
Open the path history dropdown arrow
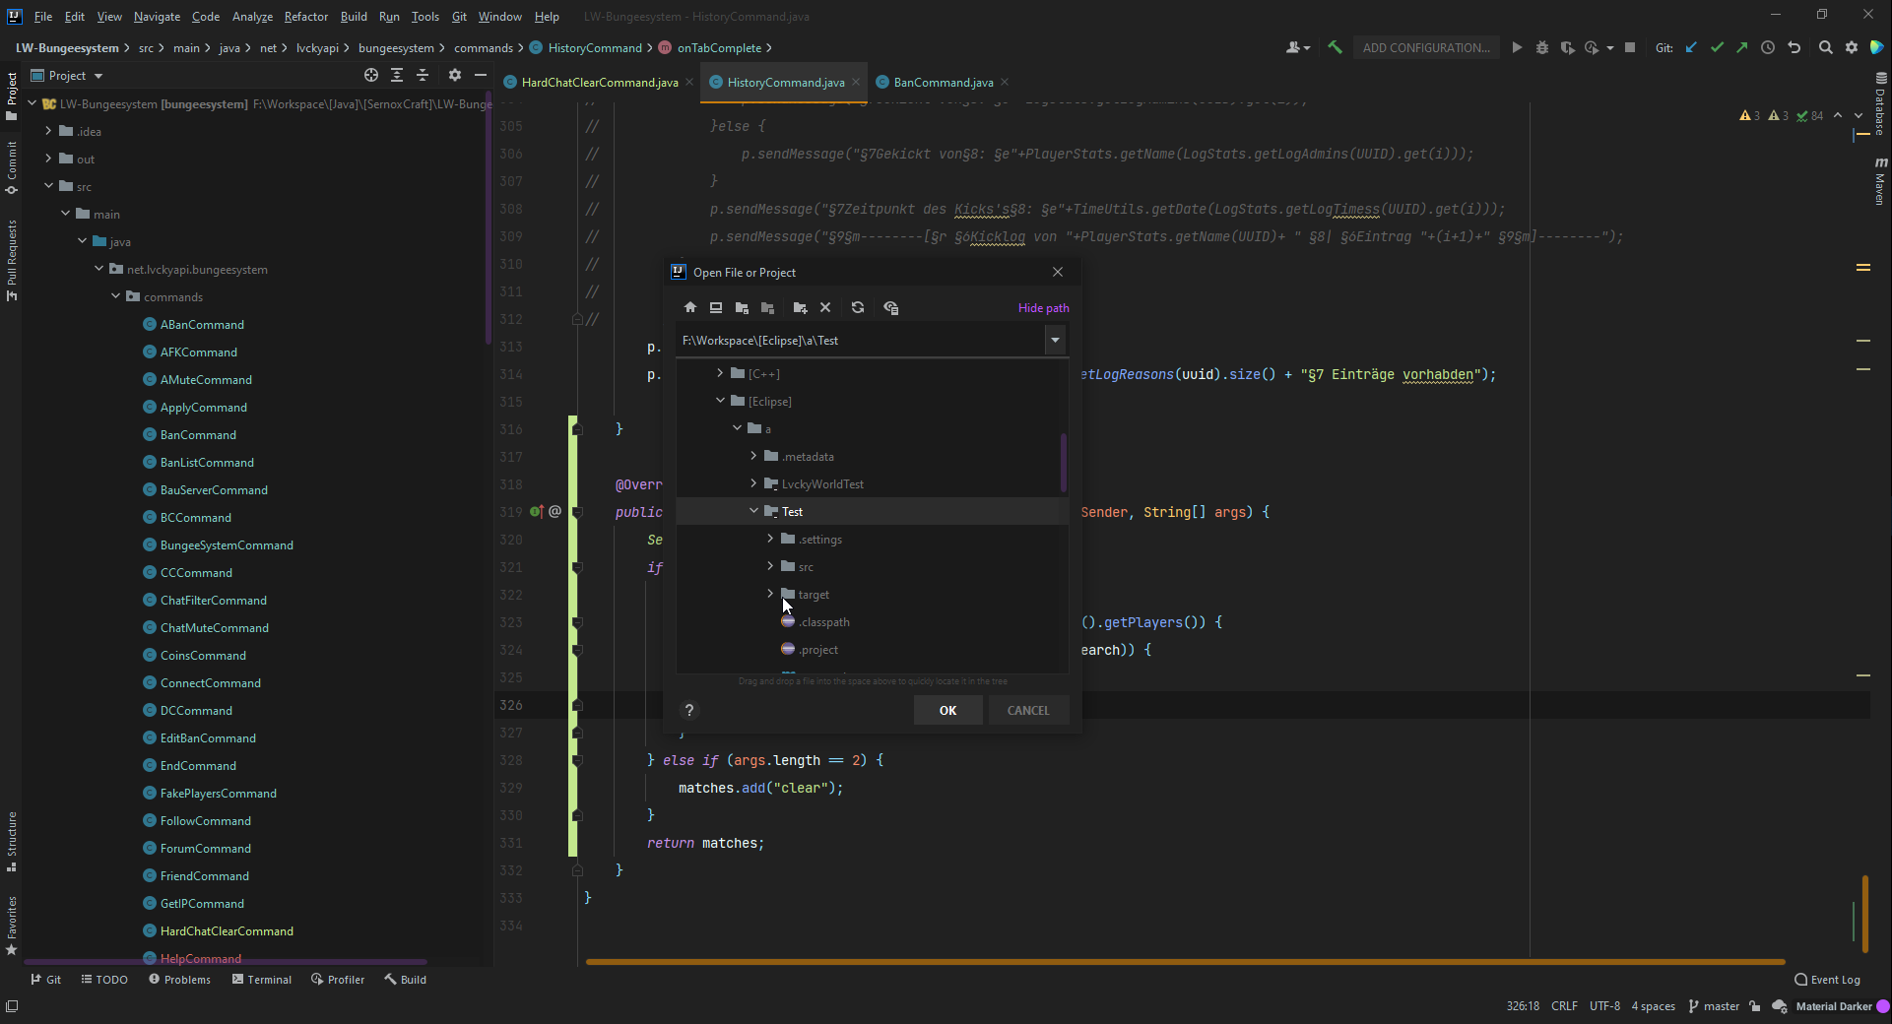point(1055,341)
